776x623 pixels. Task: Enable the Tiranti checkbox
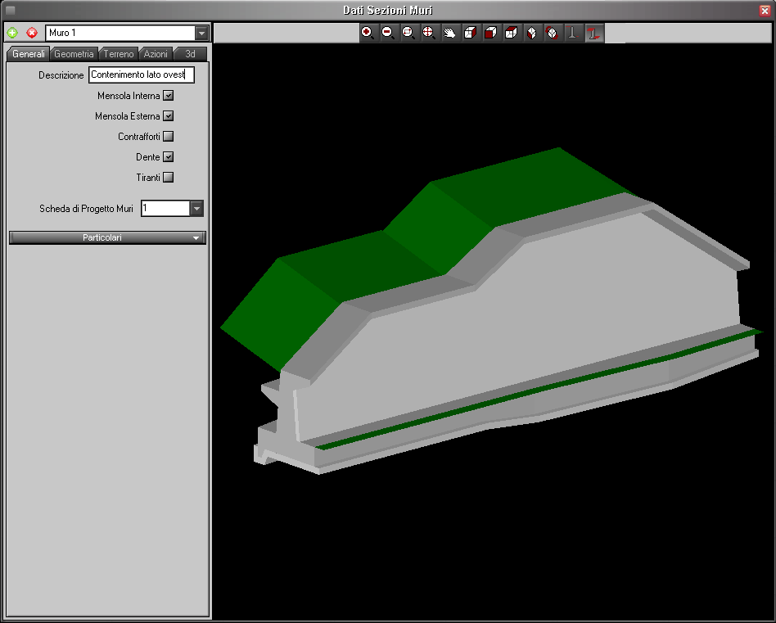pos(169,177)
